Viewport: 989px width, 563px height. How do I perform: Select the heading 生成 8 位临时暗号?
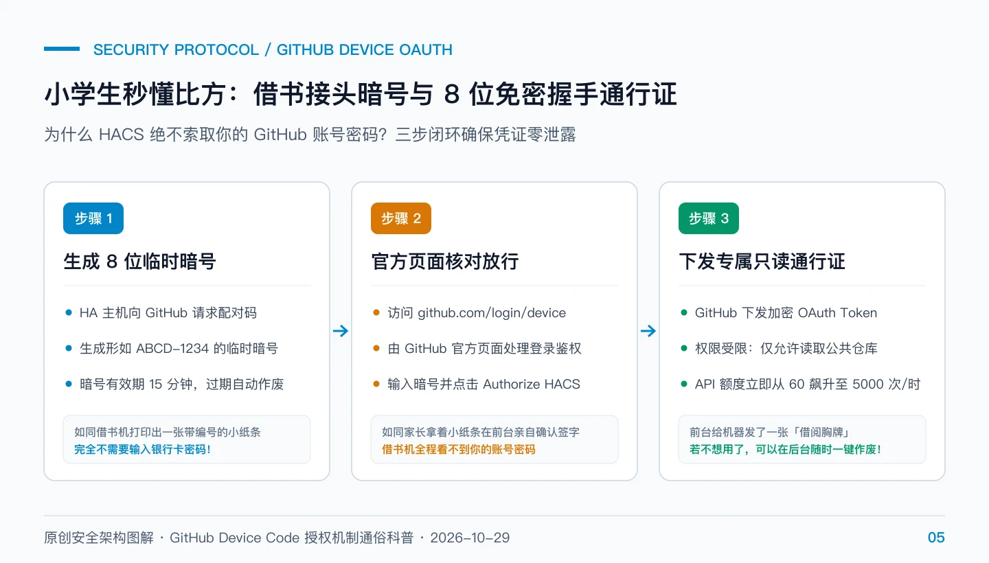(x=139, y=262)
